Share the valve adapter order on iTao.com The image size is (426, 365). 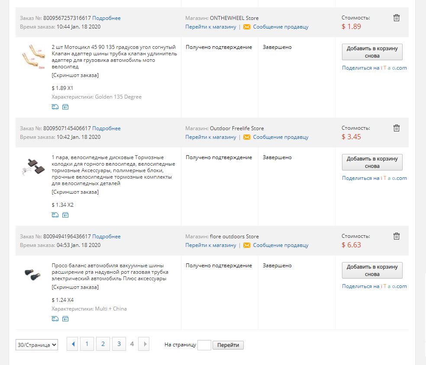pos(374,68)
